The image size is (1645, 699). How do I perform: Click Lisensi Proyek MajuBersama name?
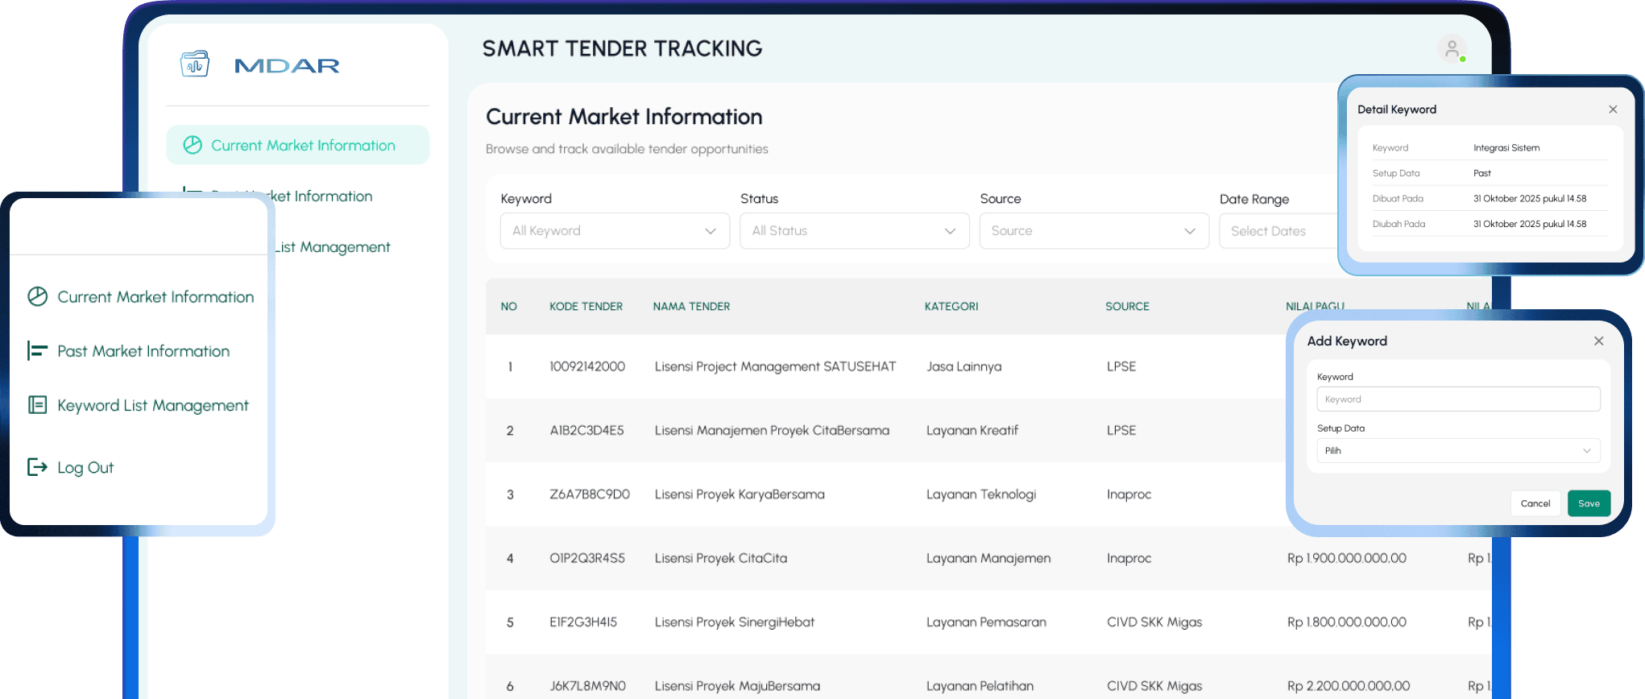[x=737, y=686]
